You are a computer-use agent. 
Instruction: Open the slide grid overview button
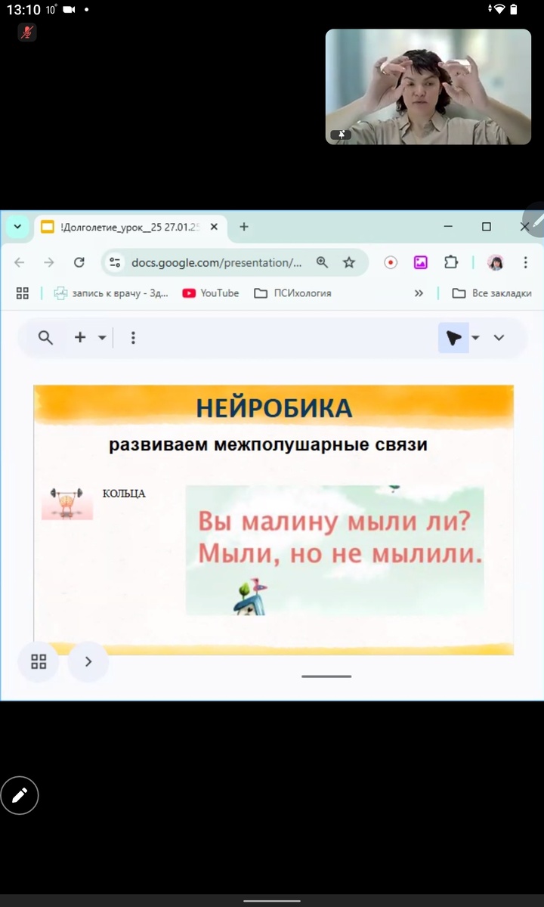39,661
